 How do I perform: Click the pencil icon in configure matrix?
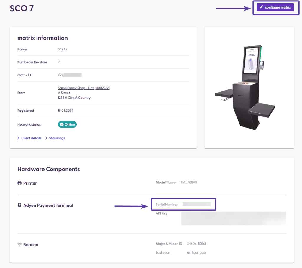tap(261, 7)
